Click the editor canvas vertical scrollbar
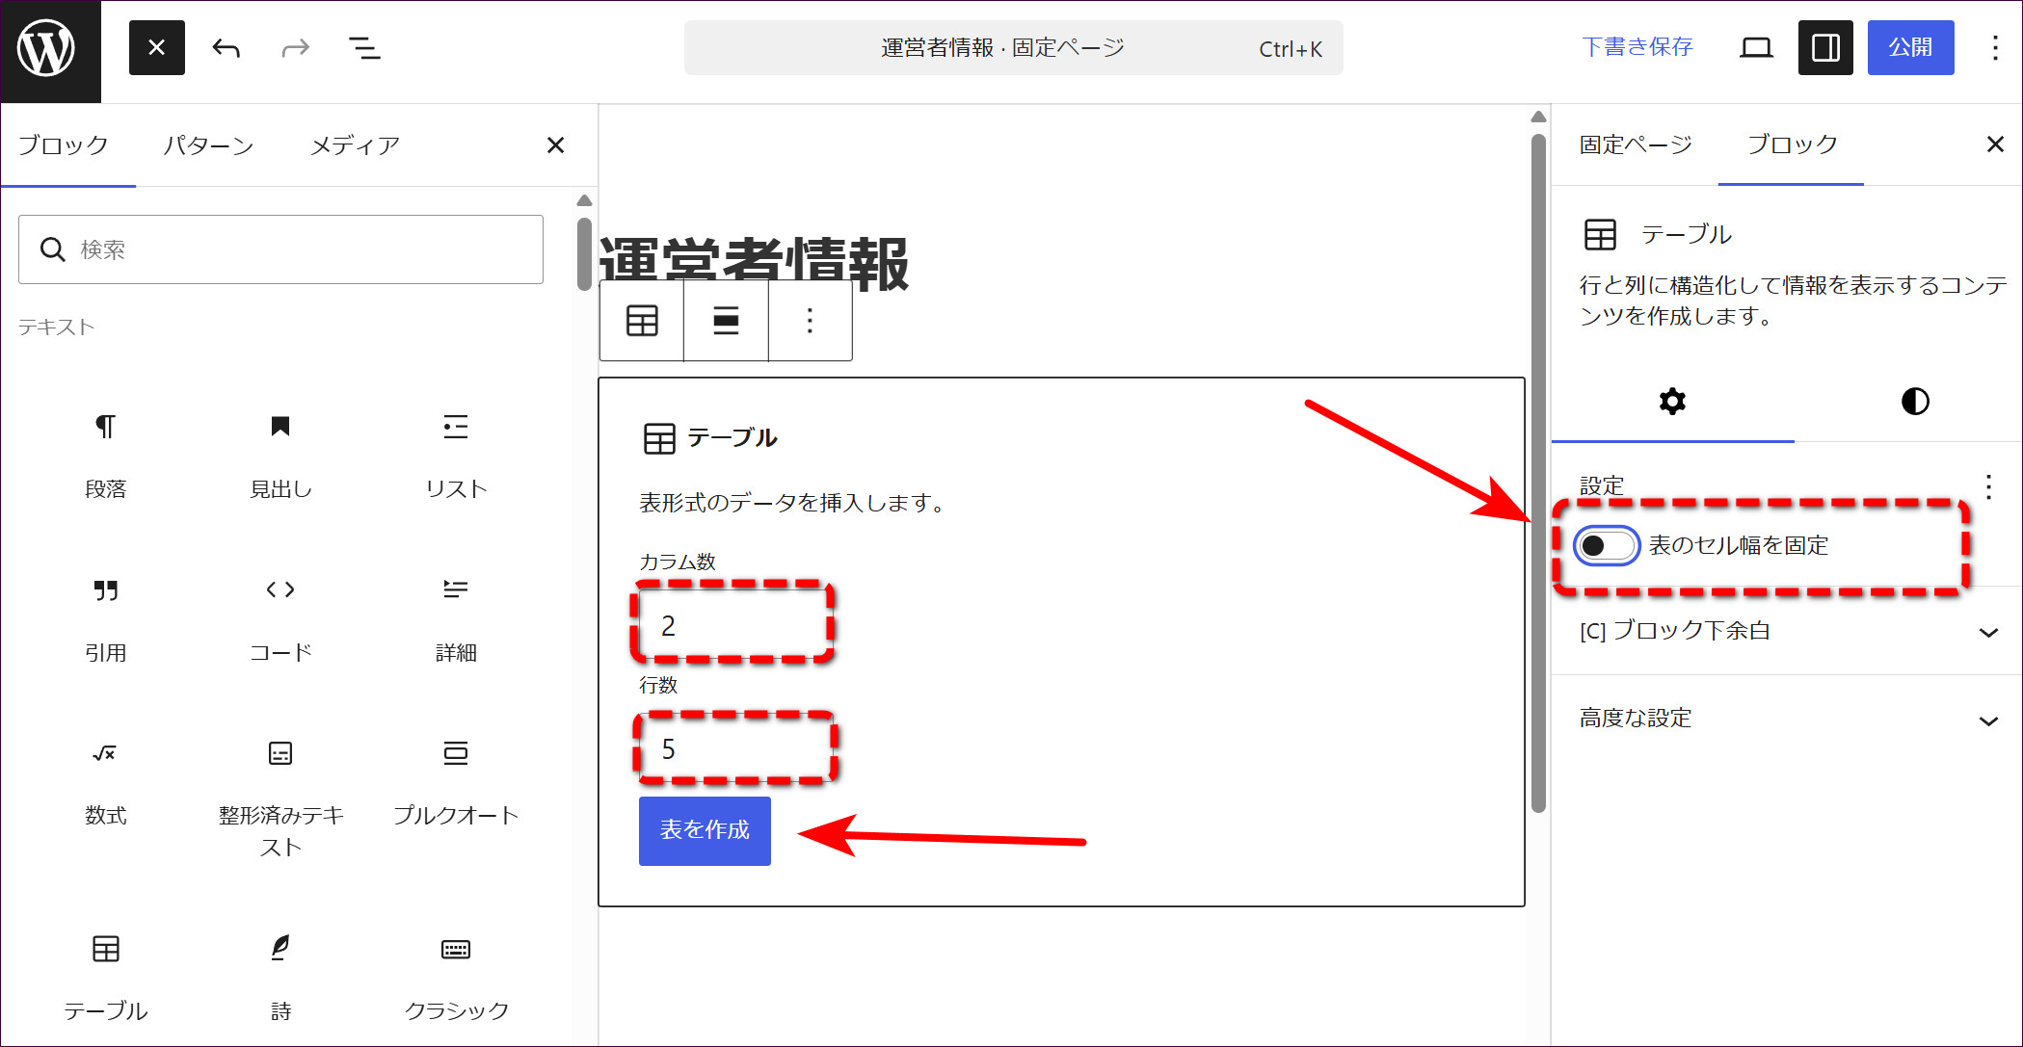The height and width of the screenshot is (1047, 2023). [1538, 472]
